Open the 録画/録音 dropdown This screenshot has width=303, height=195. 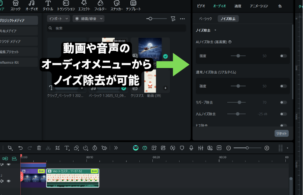point(88,19)
